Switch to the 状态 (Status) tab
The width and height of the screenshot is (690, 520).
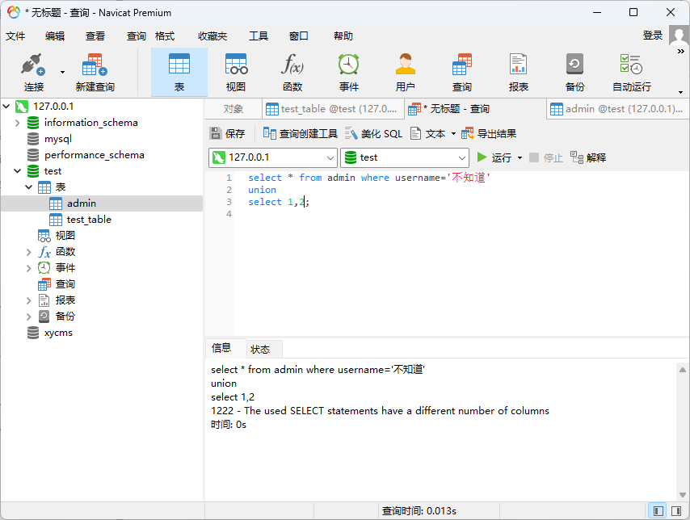point(260,350)
